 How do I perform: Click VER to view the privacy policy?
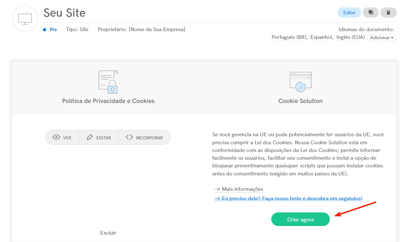click(62, 137)
